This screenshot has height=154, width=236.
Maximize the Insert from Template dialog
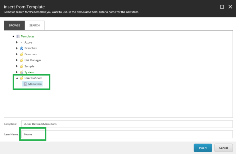click(x=222, y=7)
